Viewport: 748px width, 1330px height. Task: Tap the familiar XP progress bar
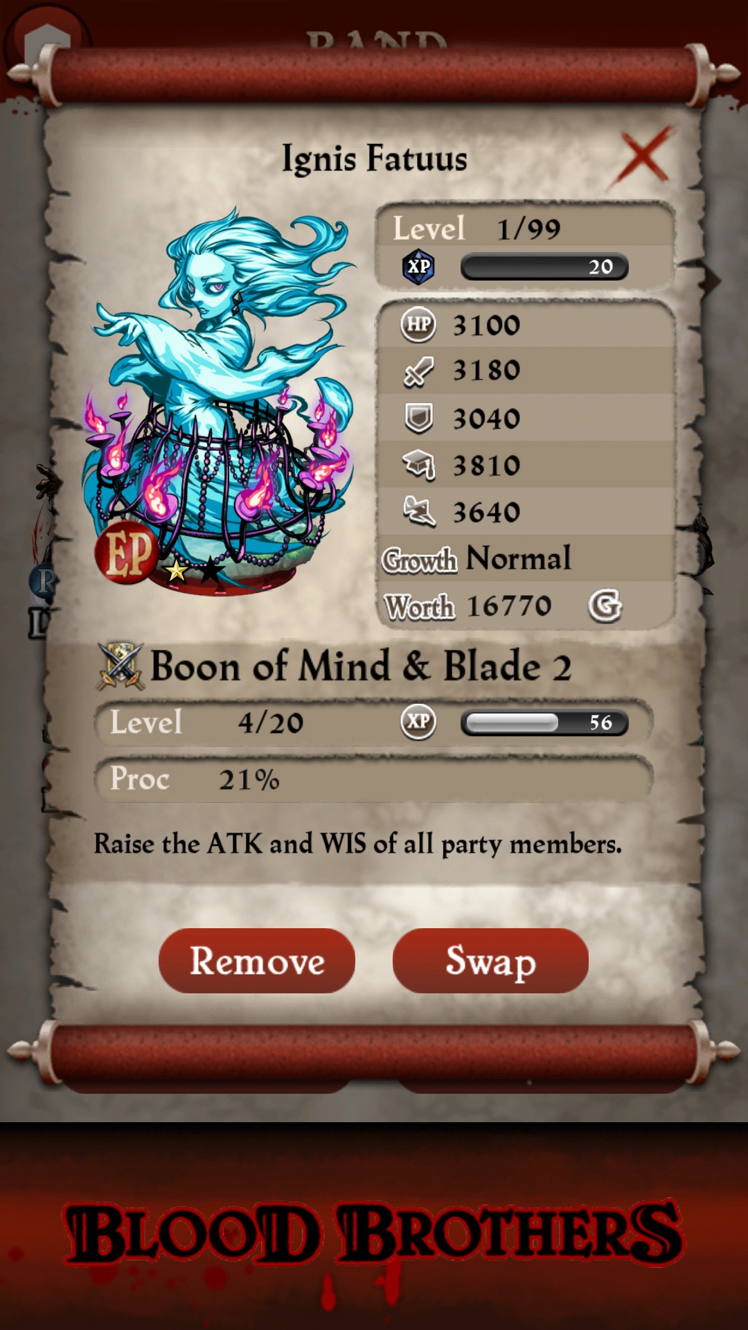coord(544,267)
